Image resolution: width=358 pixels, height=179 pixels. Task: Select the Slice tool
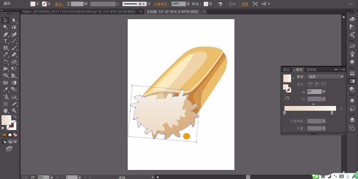(14, 104)
